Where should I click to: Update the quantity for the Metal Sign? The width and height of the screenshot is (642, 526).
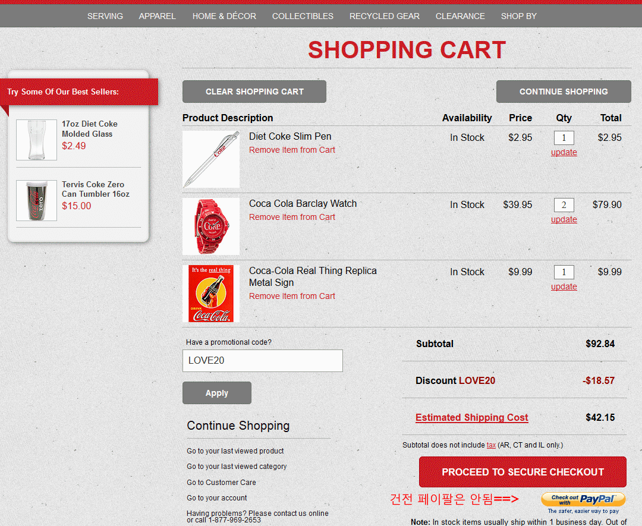coord(564,286)
